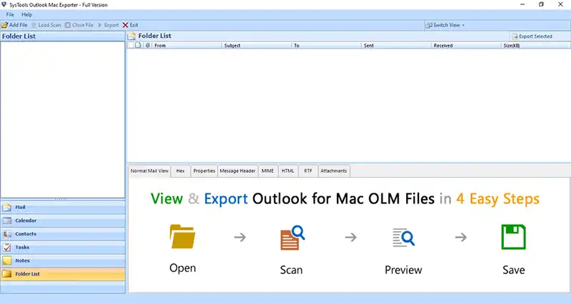Click the Exit toolbar button
Image resolution: width=571 pixels, height=304 pixels.
[x=131, y=25]
